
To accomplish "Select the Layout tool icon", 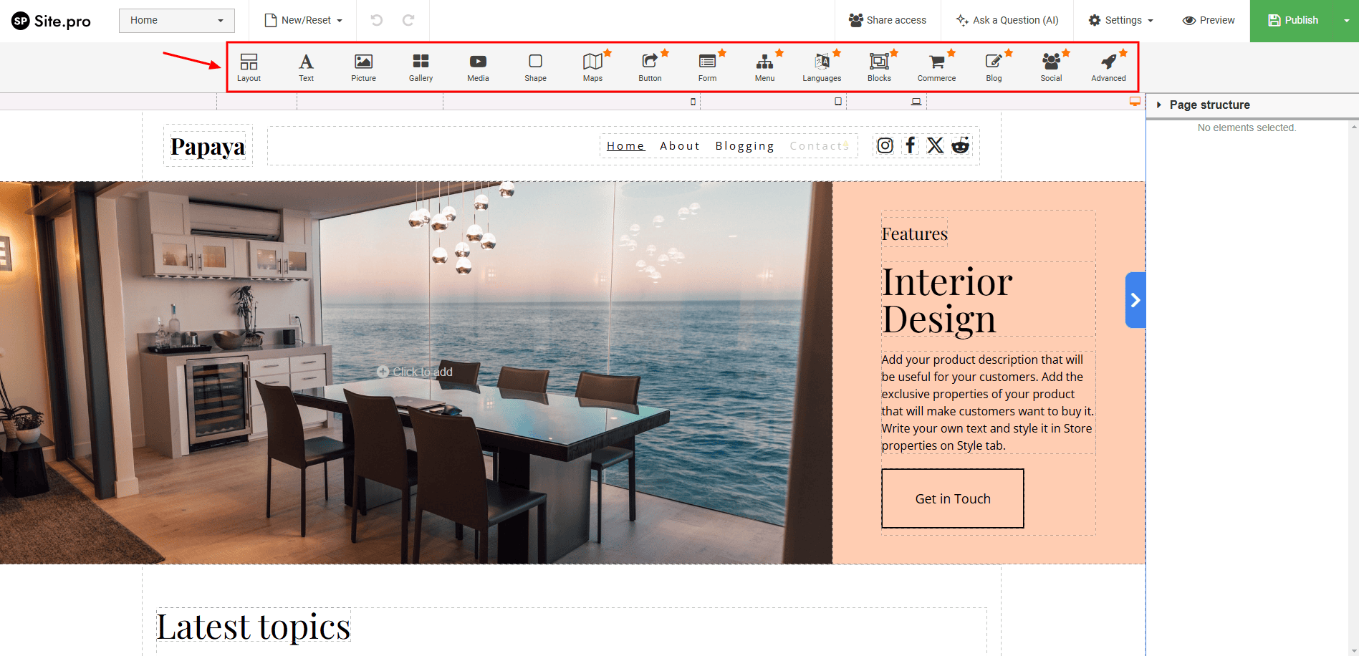I will (249, 67).
